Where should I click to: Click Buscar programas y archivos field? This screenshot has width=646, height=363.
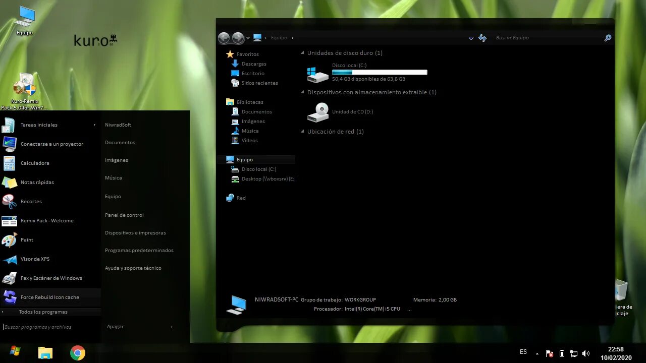point(50,327)
